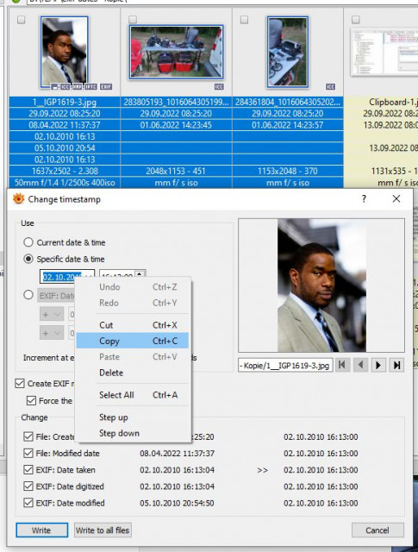
Task: Click the 1637x2502 - 2.308 size text
Action: (65, 171)
